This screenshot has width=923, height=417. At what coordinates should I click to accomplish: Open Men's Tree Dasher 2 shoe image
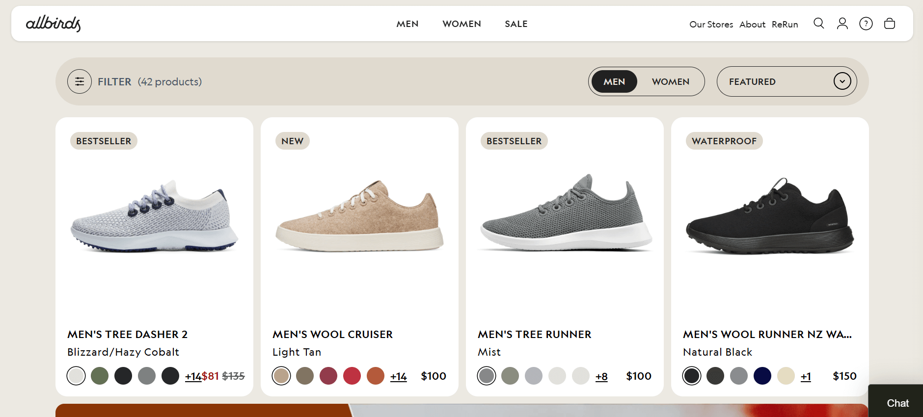[154, 216]
